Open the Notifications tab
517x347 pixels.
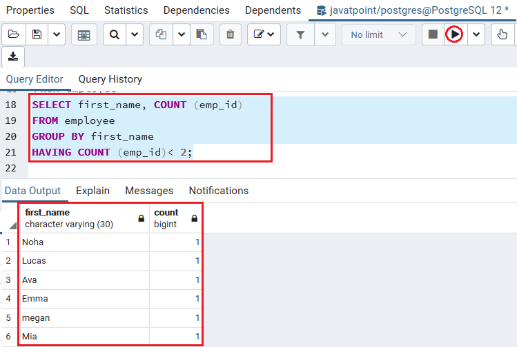(x=219, y=191)
